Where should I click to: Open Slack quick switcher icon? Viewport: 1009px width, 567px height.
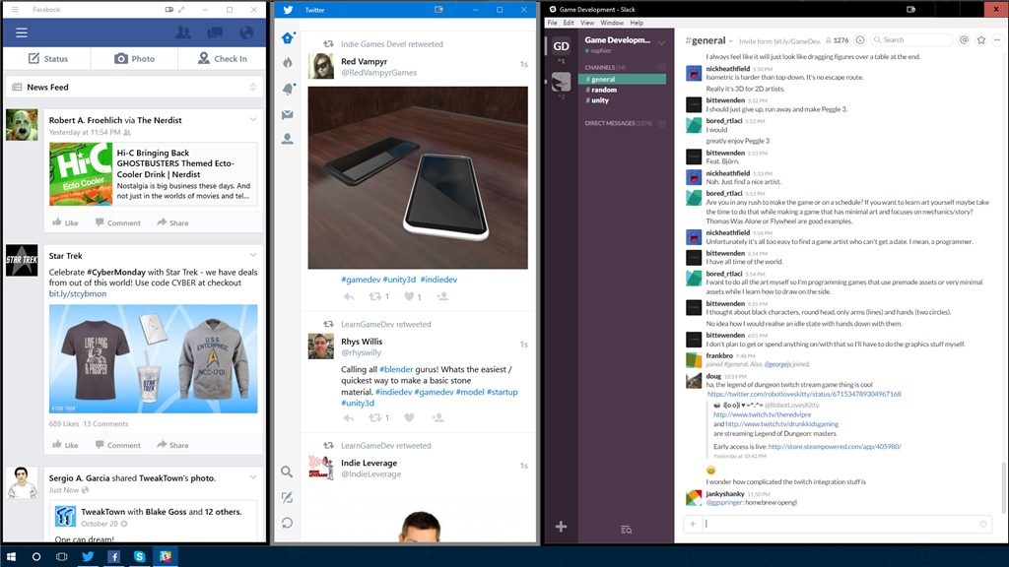pyautogui.click(x=626, y=530)
